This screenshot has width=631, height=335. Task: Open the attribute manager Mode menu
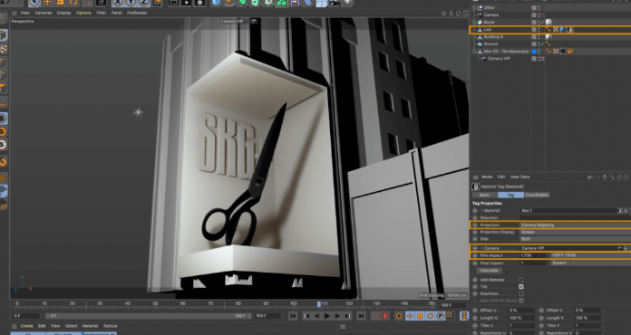coord(487,177)
